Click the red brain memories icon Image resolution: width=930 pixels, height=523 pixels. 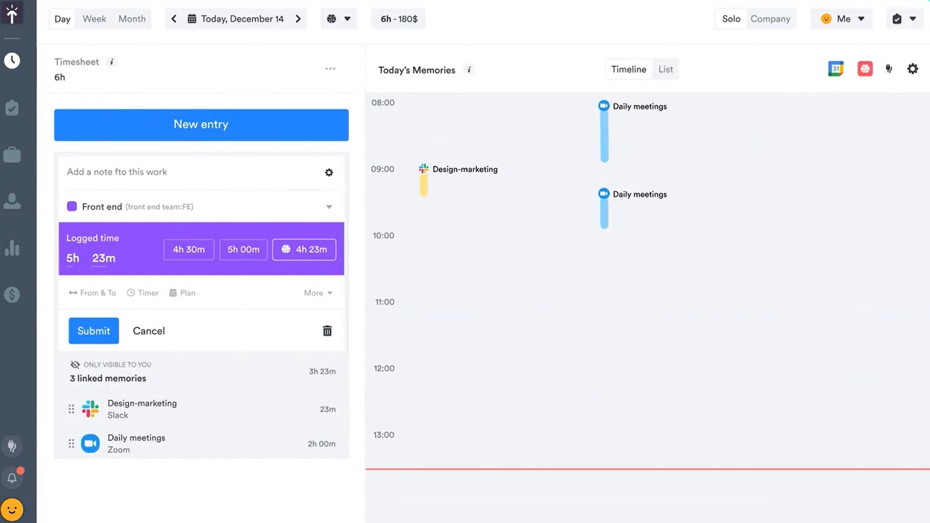[865, 68]
